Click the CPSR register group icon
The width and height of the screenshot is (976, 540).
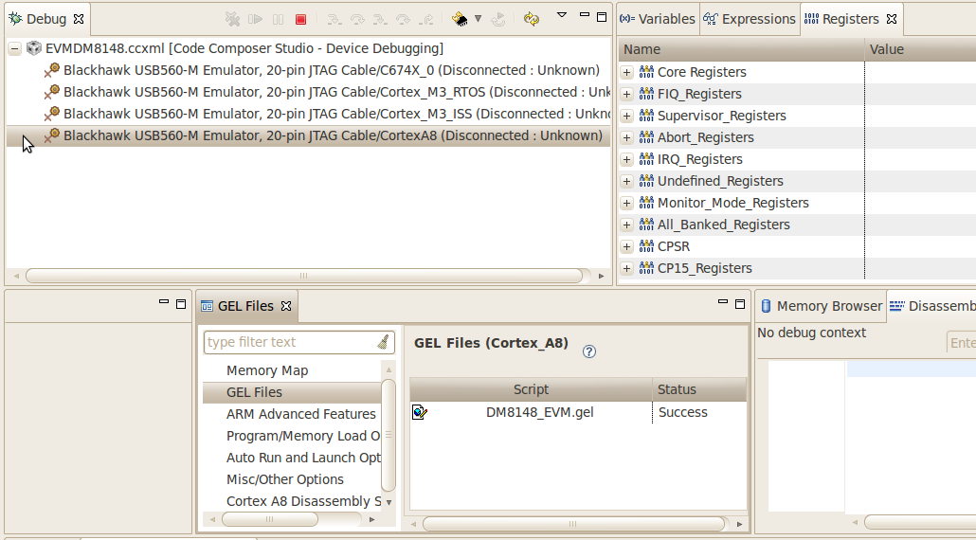click(x=647, y=246)
